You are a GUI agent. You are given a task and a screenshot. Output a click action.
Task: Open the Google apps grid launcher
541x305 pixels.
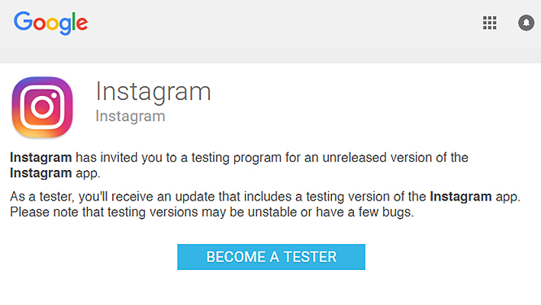click(490, 23)
